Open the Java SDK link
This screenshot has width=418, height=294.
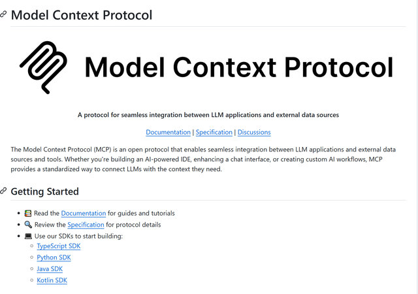[50, 269]
